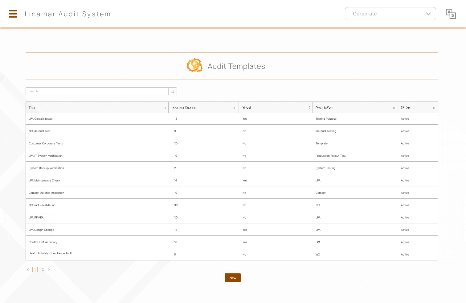This screenshot has width=466, height=303.
Task: Click the Description column header
Action: coord(355,107)
